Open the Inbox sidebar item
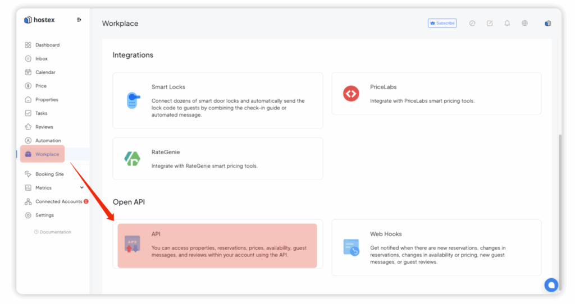 [x=41, y=59]
